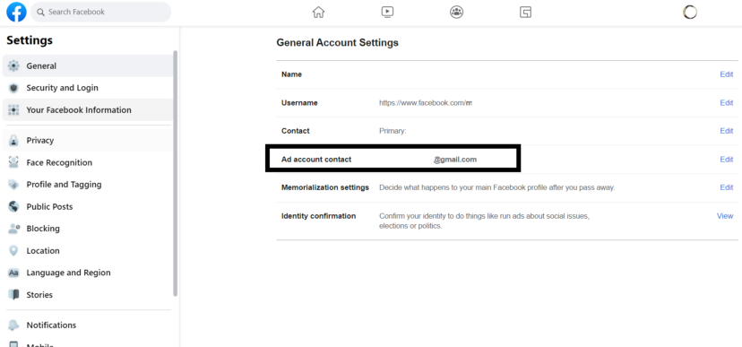Viewport: 742px width, 347px height.
Task: Click the profile loading circle icon
Action: [689, 12]
